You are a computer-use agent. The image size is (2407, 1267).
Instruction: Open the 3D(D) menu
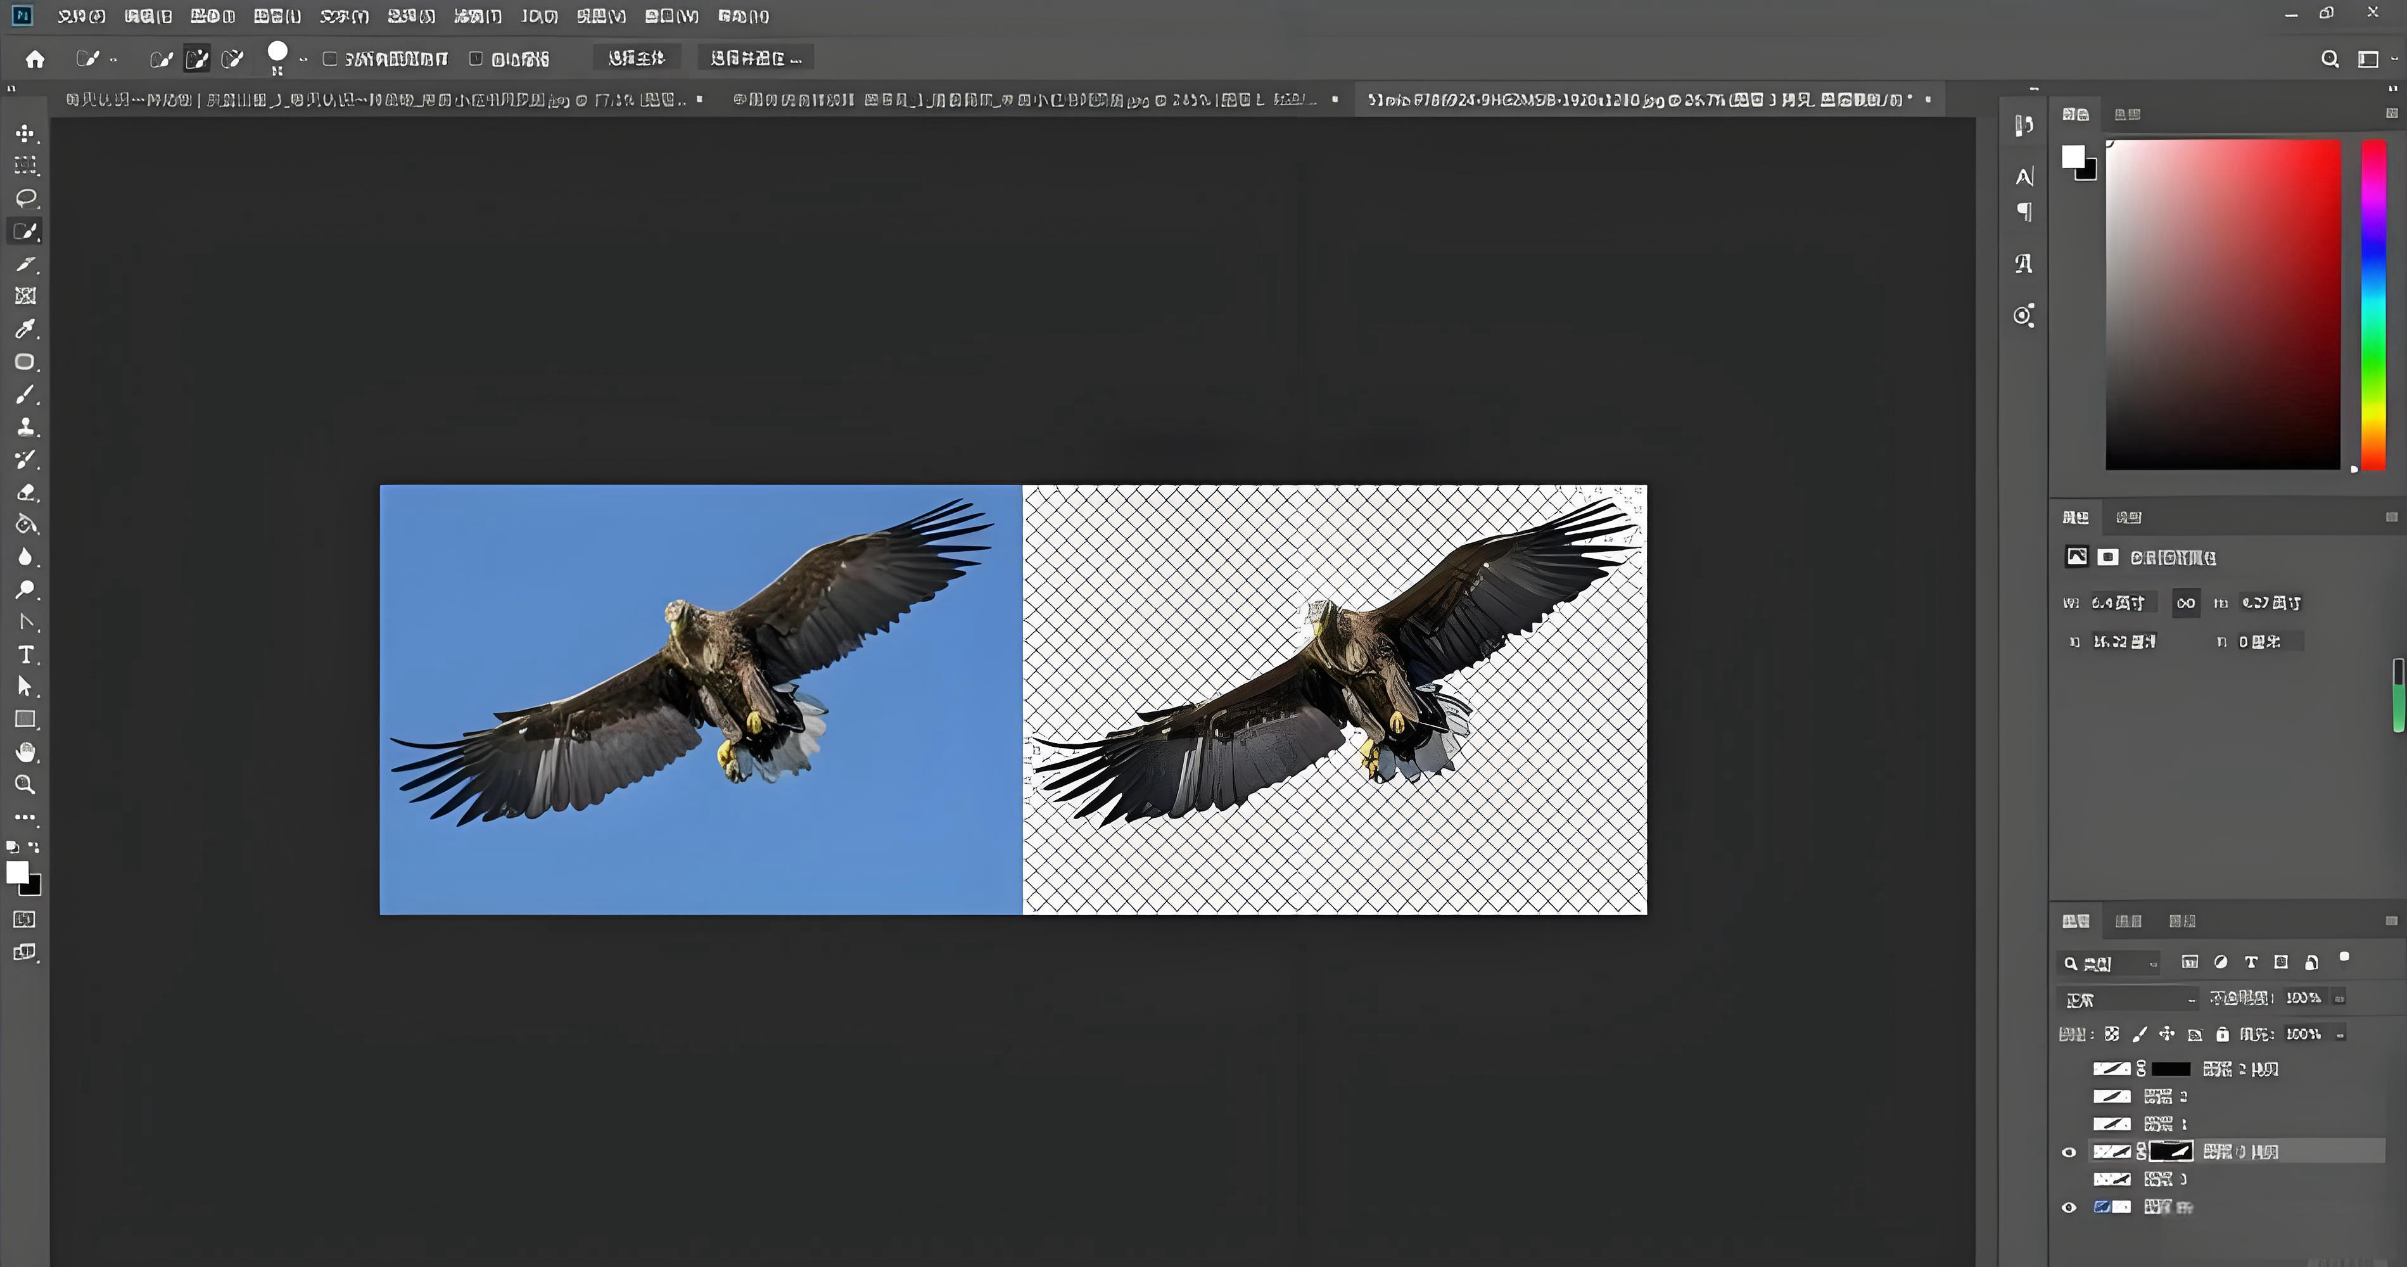pyautogui.click(x=539, y=16)
